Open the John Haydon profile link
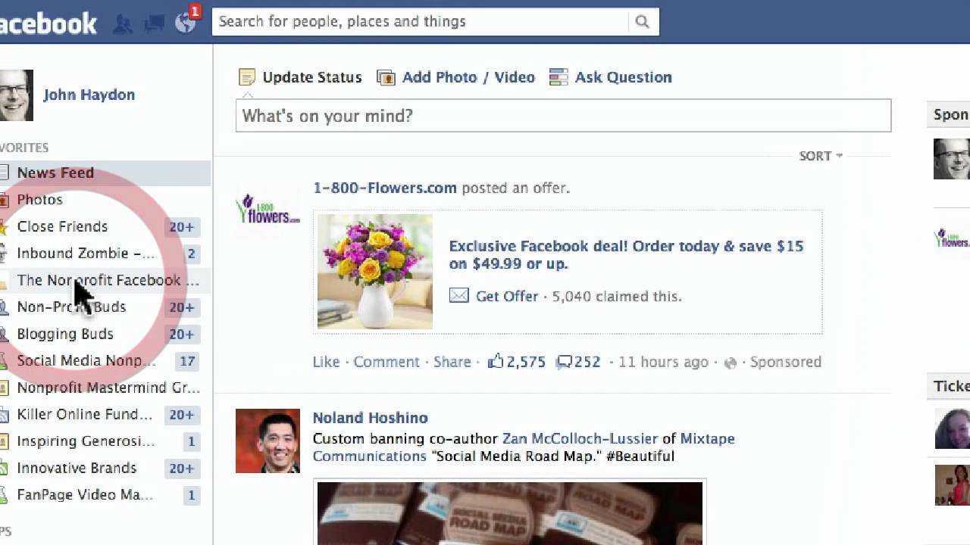Image resolution: width=970 pixels, height=545 pixels. point(89,95)
